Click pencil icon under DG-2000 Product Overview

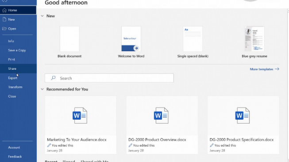point(130,145)
